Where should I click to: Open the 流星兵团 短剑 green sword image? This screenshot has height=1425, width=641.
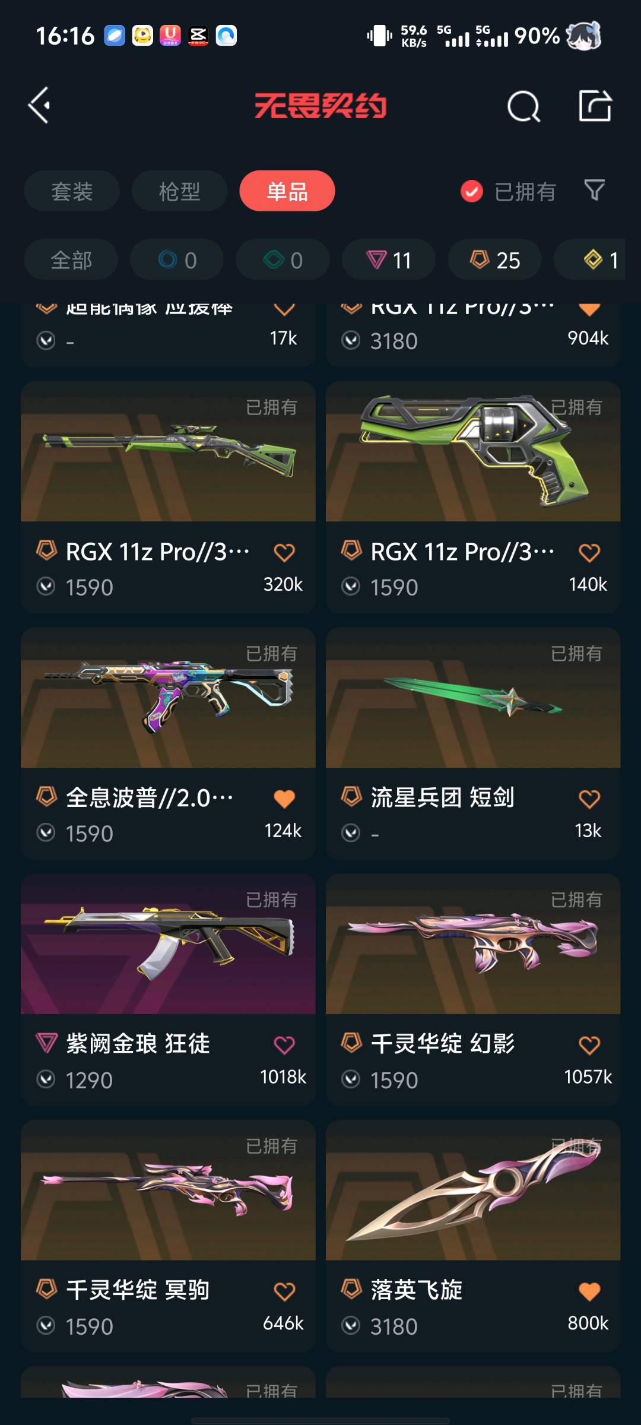(473, 698)
